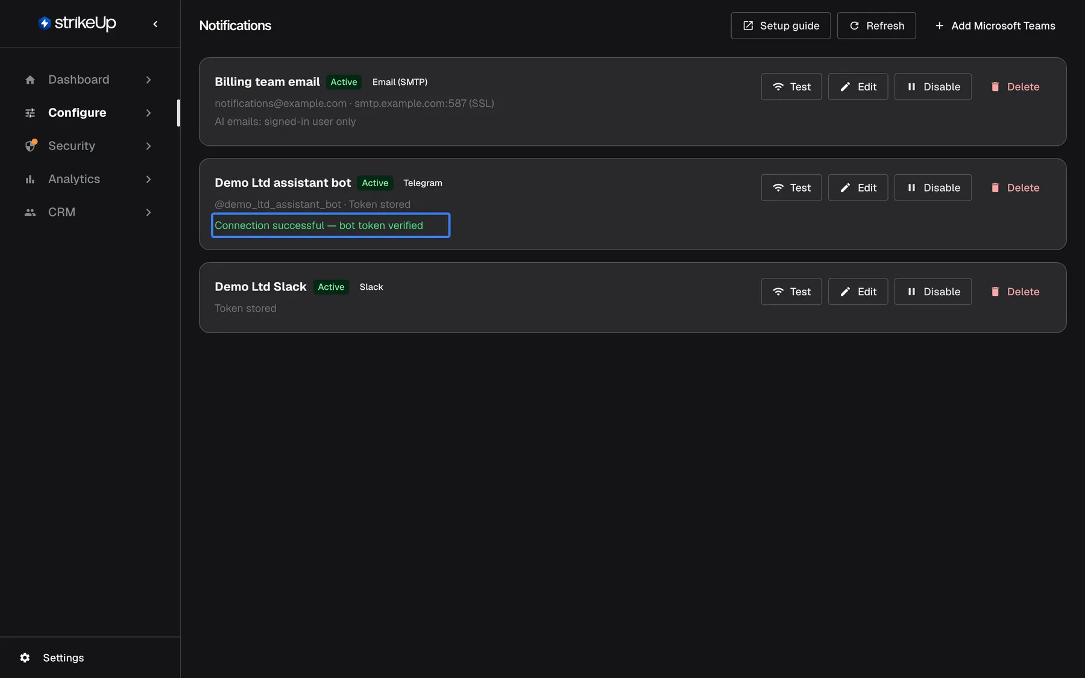Image resolution: width=1085 pixels, height=678 pixels.
Task: Edit the Demo Ltd Slack channel
Action: [x=858, y=292]
